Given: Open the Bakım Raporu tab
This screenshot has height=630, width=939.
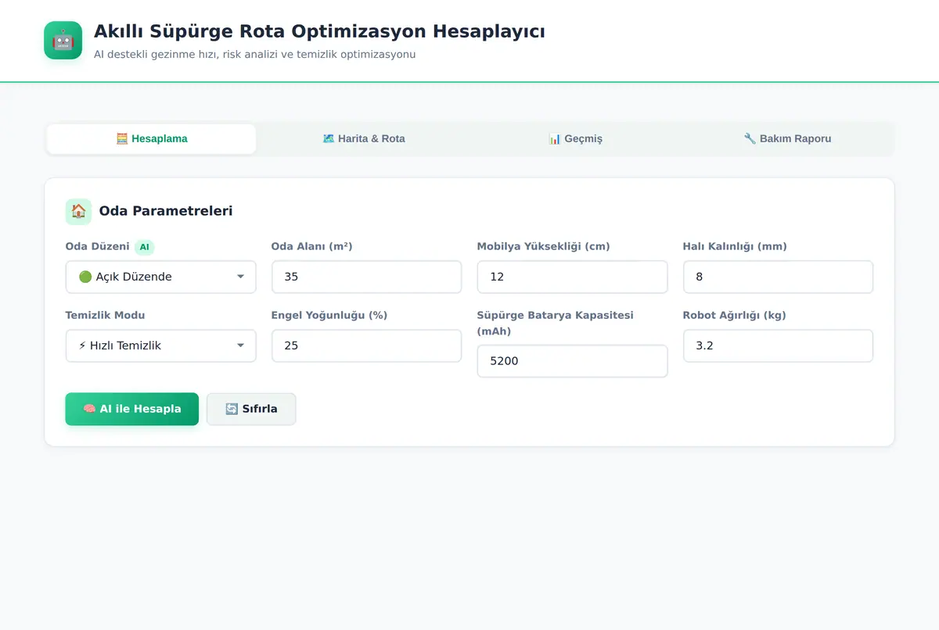Looking at the screenshot, I should coord(787,139).
